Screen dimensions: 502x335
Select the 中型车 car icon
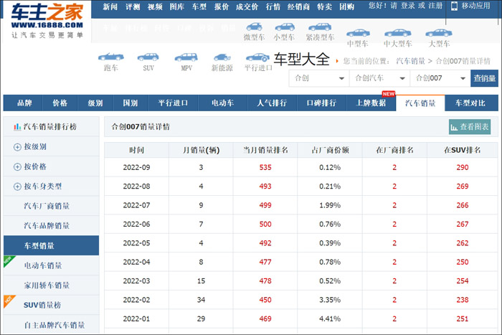358,33
